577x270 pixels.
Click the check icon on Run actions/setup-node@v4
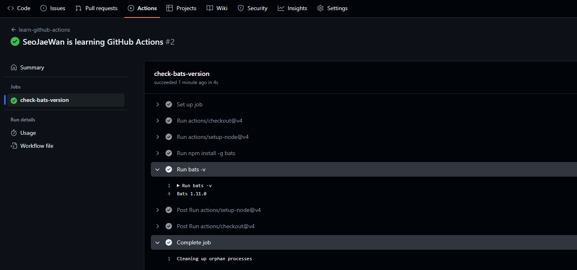click(169, 137)
